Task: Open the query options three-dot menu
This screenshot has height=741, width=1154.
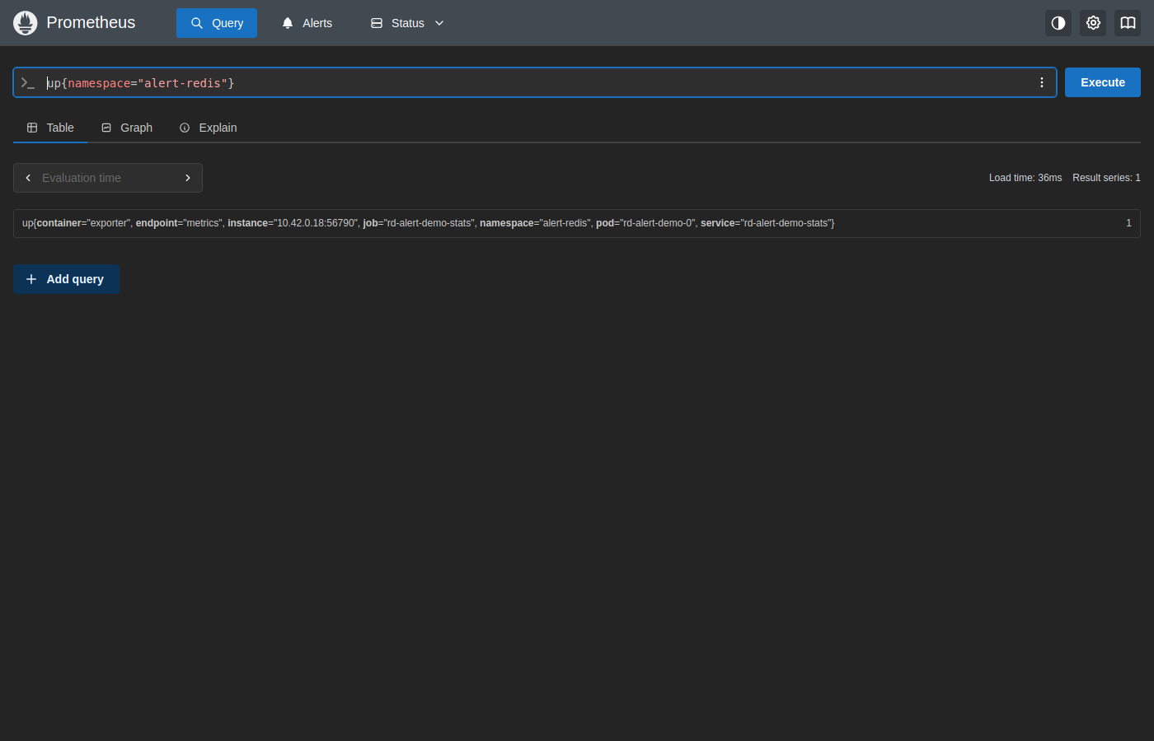Action: (x=1042, y=82)
